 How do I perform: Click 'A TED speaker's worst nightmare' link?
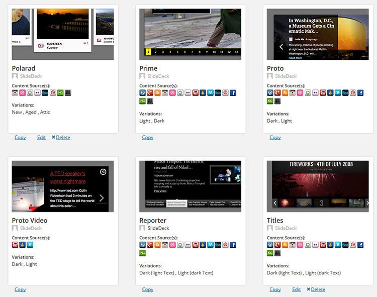(x=68, y=177)
